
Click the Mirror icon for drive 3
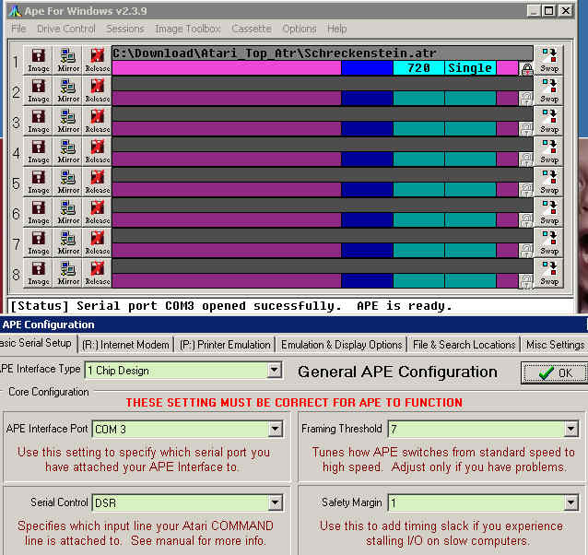(67, 121)
